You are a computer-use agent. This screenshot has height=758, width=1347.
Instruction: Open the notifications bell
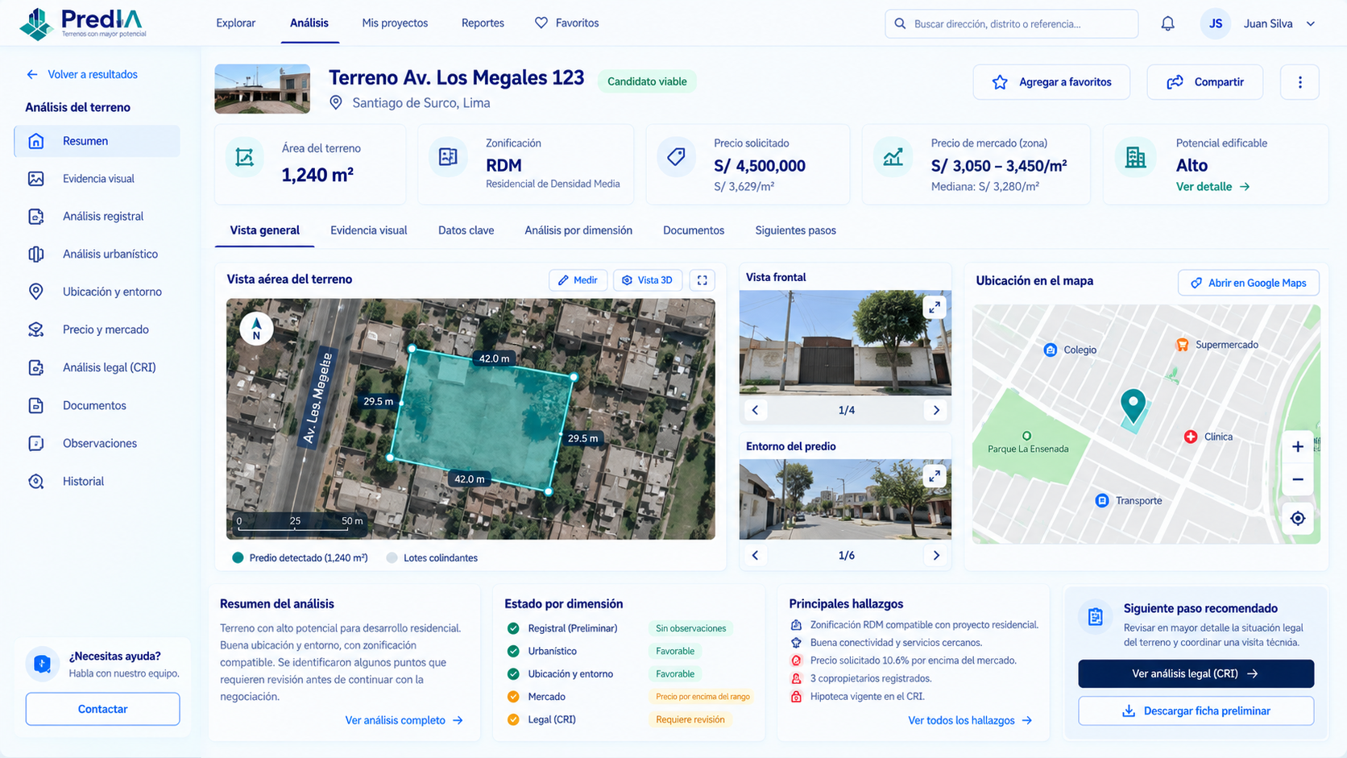coord(1167,23)
